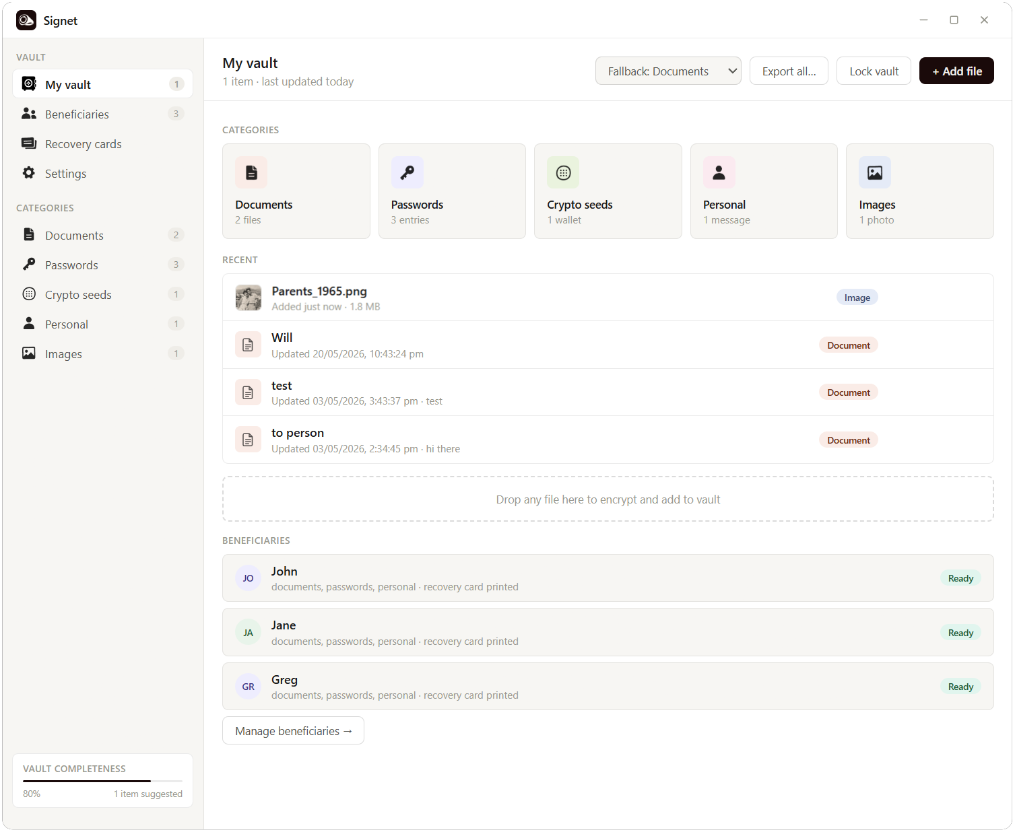Click the Personal person icon in sidebar
The width and height of the screenshot is (1015, 832).
click(x=29, y=324)
